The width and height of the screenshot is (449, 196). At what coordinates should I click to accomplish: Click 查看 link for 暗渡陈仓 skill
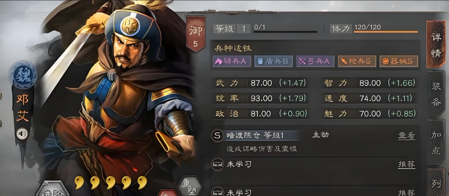point(407,136)
